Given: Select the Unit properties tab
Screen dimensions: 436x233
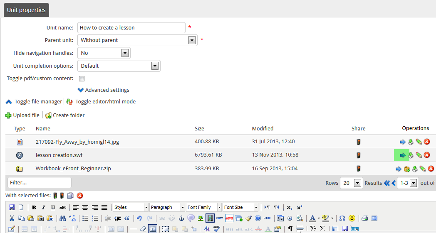Looking at the screenshot, I should point(26,10).
